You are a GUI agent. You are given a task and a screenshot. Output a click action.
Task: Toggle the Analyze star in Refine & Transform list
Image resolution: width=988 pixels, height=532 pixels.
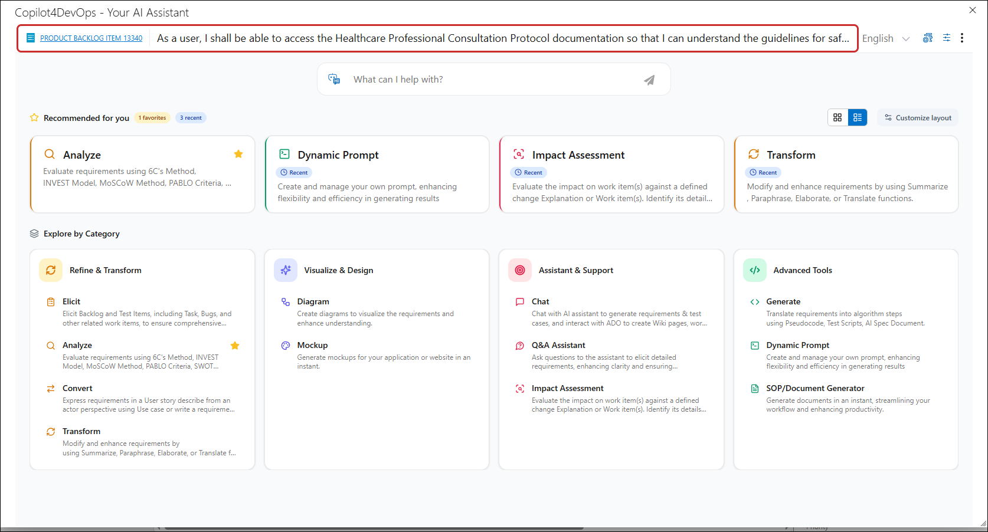click(235, 346)
